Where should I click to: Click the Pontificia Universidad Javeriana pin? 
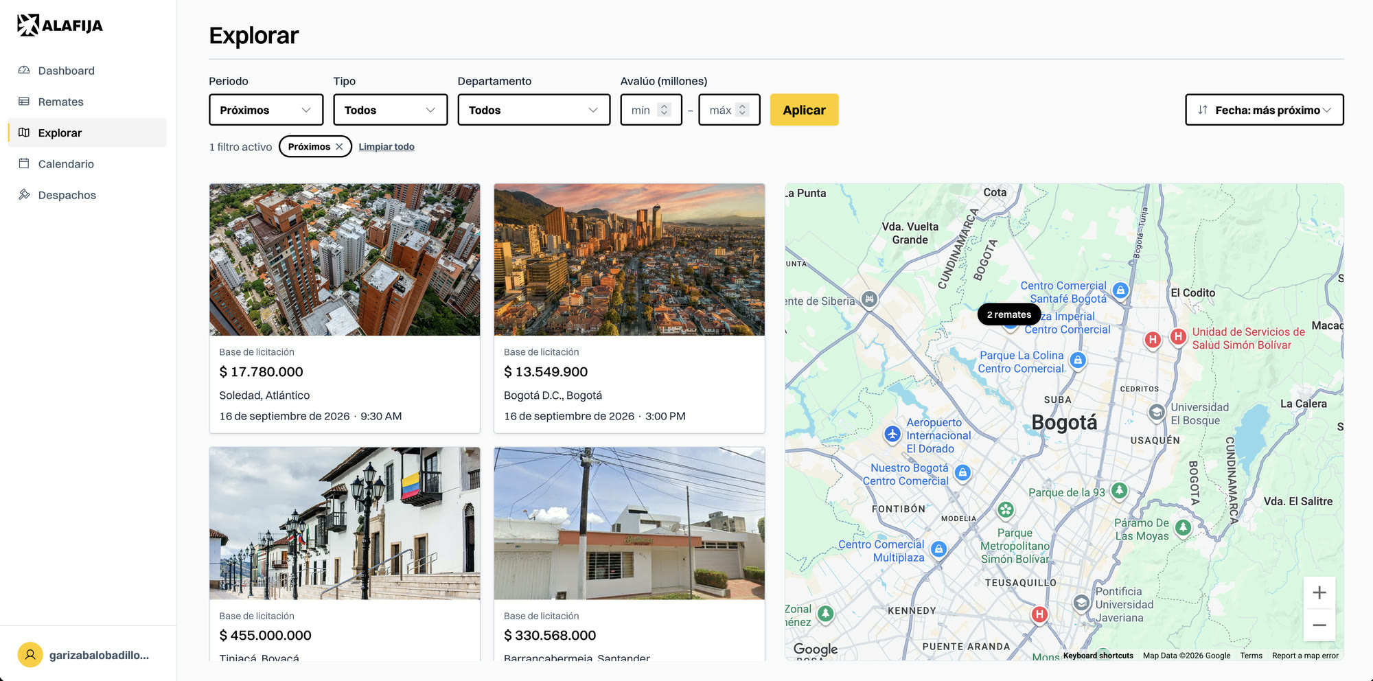[1081, 603]
